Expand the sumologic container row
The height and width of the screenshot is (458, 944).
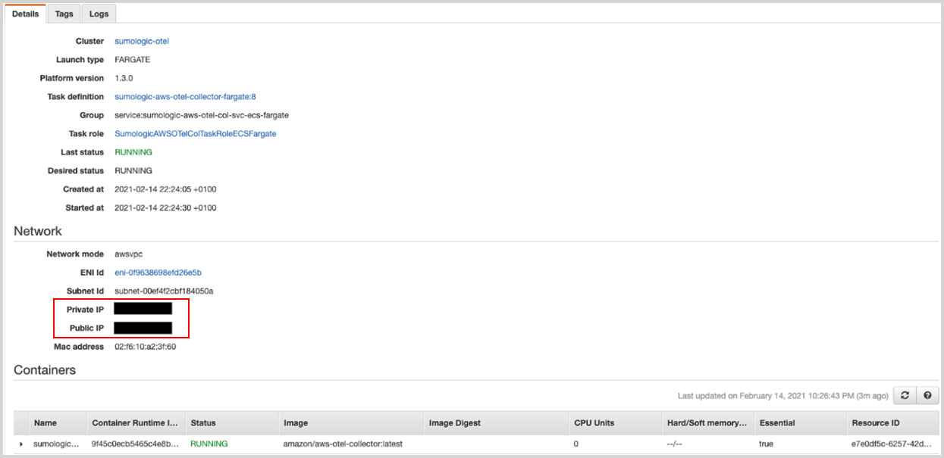[21, 444]
